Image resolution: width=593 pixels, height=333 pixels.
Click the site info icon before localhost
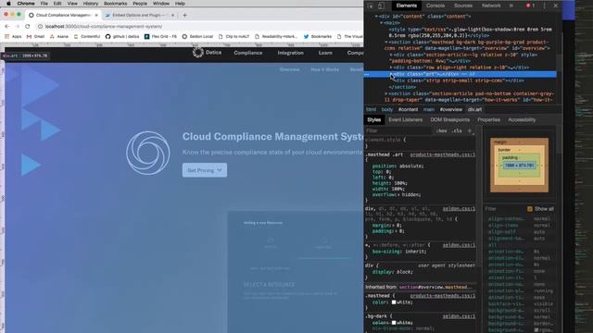[40, 27]
